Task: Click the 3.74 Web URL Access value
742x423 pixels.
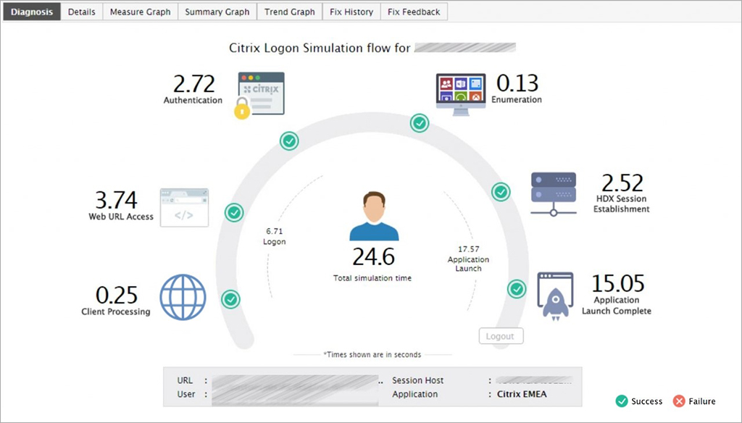Action: (116, 200)
